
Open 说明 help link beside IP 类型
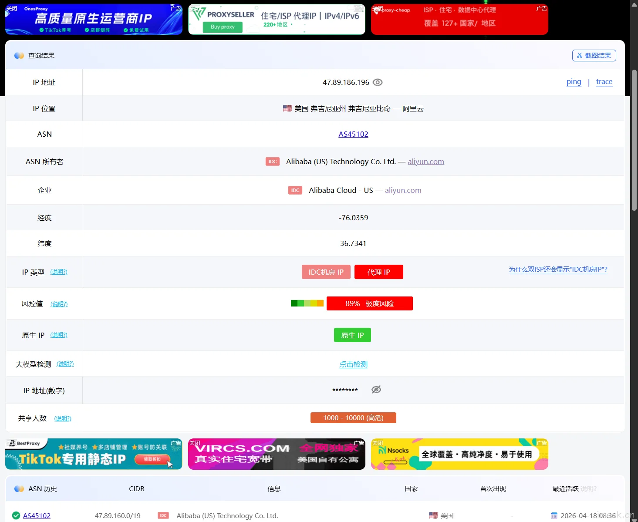coord(59,272)
